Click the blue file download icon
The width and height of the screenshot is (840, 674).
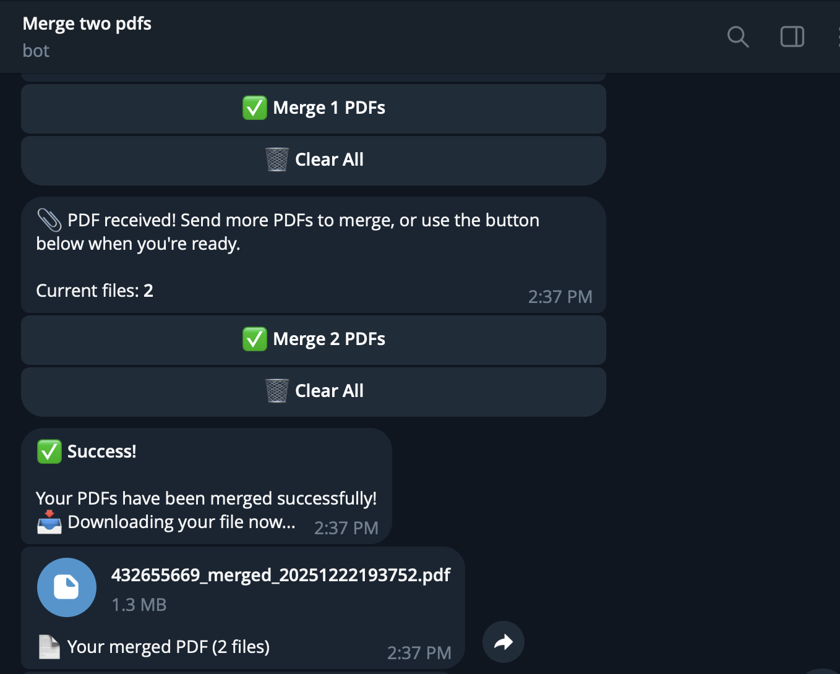tap(67, 587)
